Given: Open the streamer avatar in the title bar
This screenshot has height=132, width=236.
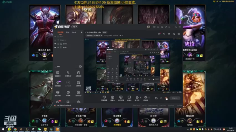Looking at the screenshot, I should coord(149,27).
